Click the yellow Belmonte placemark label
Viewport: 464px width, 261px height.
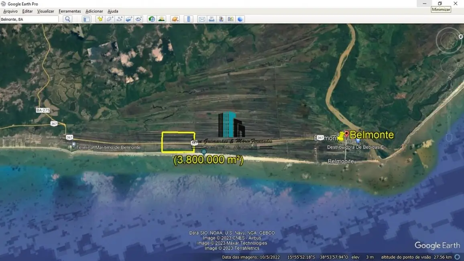[x=372, y=135]
